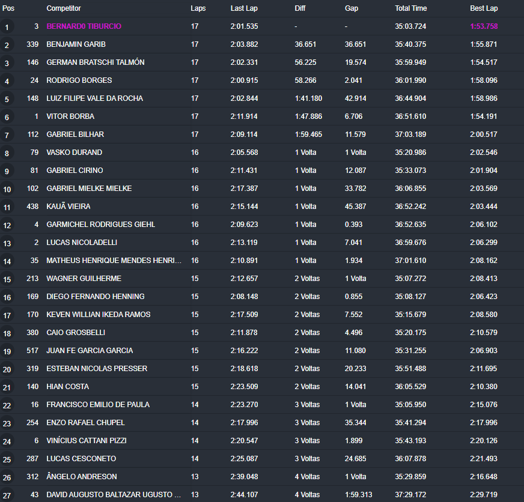Viewport: 524px width, 502px height.
Task: Select car number 213
Action: point(32,279)
